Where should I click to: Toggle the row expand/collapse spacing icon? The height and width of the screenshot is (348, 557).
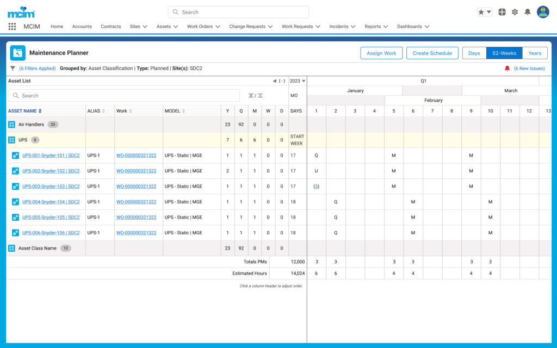[x=256, y=96]
